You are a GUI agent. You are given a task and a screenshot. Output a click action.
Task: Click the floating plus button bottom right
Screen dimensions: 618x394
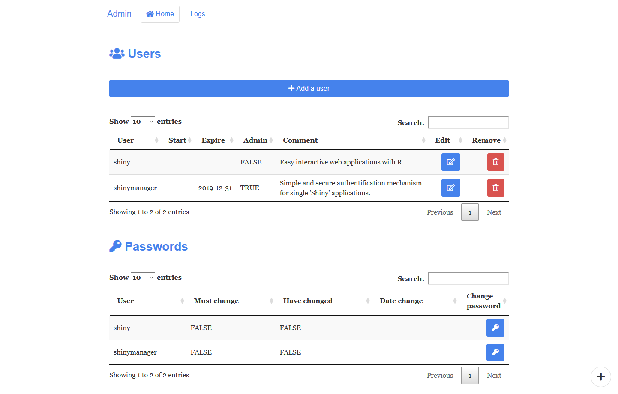600,376
